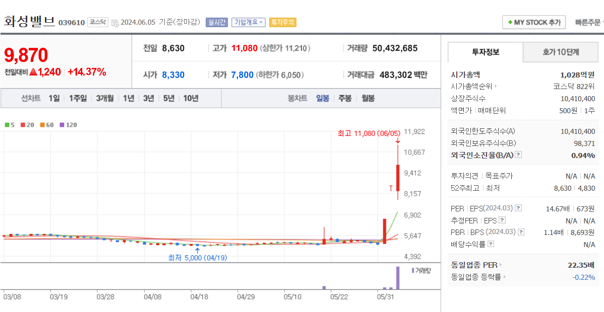Click the 거래량 legend marker in volume chart
This screenshot has height=312, width=604.
413,270
